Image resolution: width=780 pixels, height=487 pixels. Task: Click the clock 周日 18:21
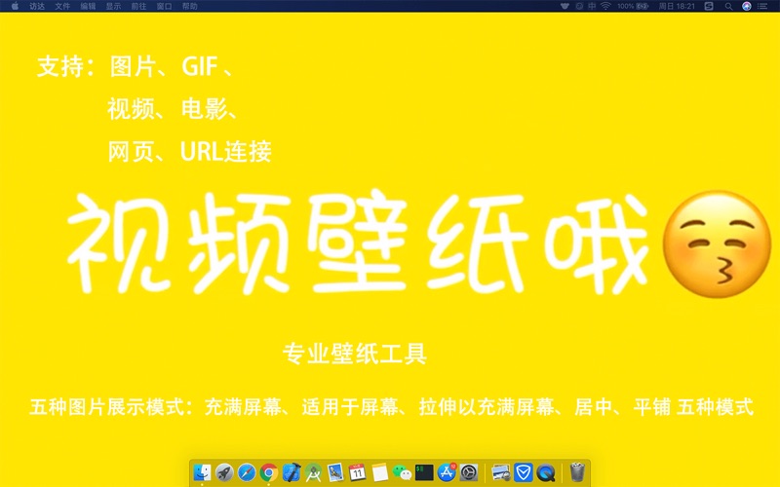(677, 6)
